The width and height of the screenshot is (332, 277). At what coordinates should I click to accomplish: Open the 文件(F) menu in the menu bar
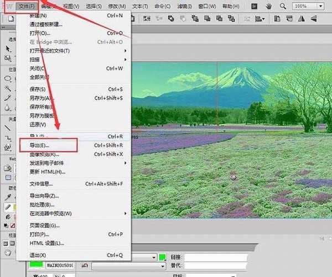(x=27, y=6)
